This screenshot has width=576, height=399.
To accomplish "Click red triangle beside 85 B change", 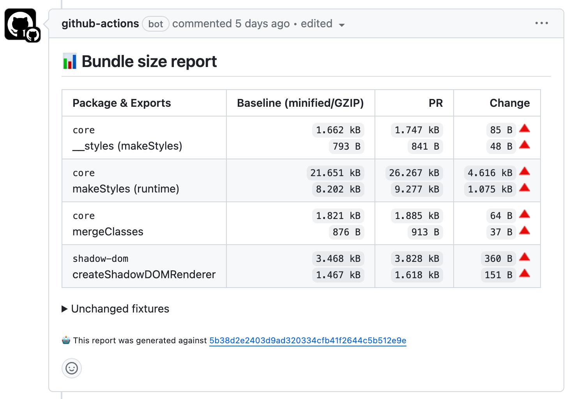I will (x=525, y=128).
